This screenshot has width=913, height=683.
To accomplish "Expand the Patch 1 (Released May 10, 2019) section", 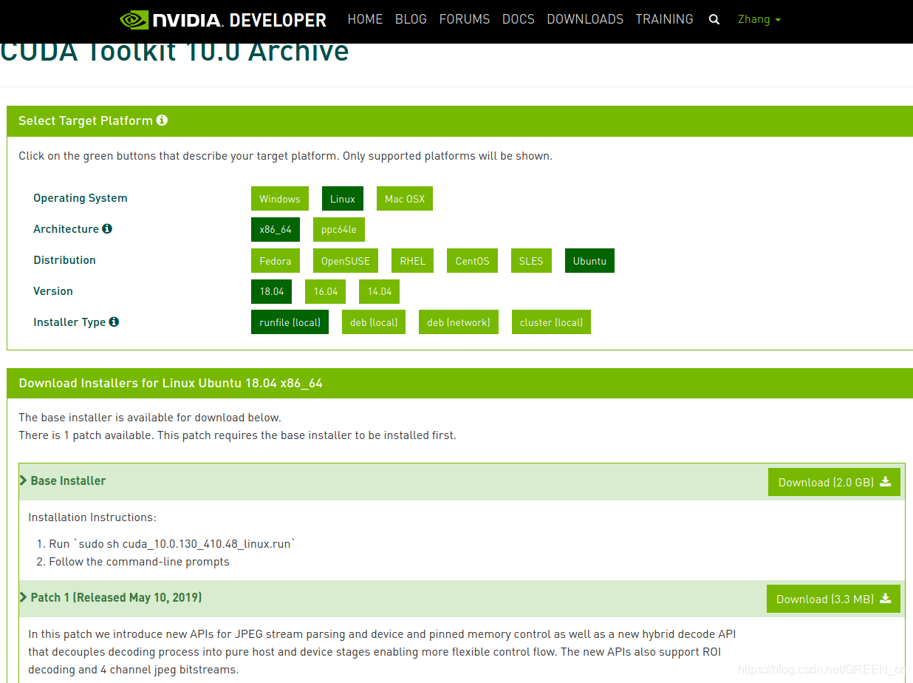I will tap(111, 597).
